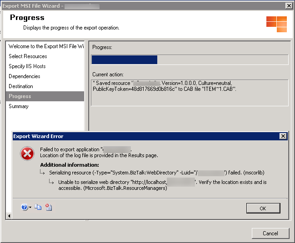Click 'Location of the log file' text
Image resolution: width=295 pixels, height=243 pixels.
point(99,155)
